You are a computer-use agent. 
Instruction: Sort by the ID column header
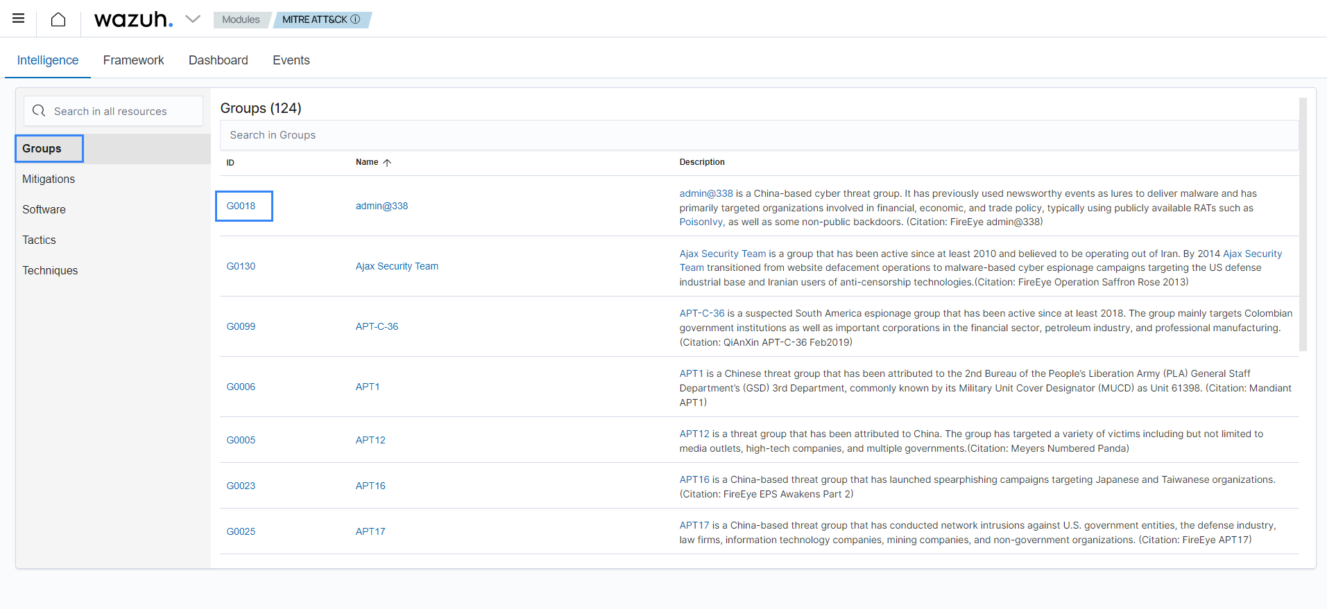230,163
